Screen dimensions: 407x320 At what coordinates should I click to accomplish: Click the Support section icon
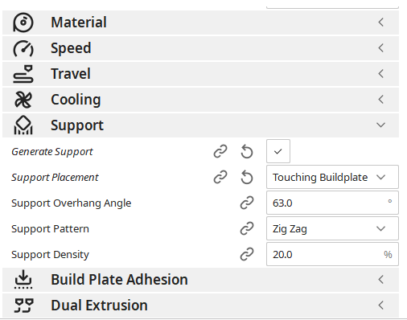pos(23,125)
